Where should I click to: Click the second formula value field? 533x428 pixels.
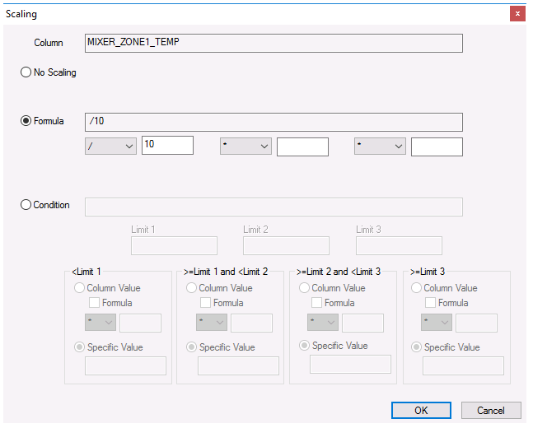[x=302, y=147]
